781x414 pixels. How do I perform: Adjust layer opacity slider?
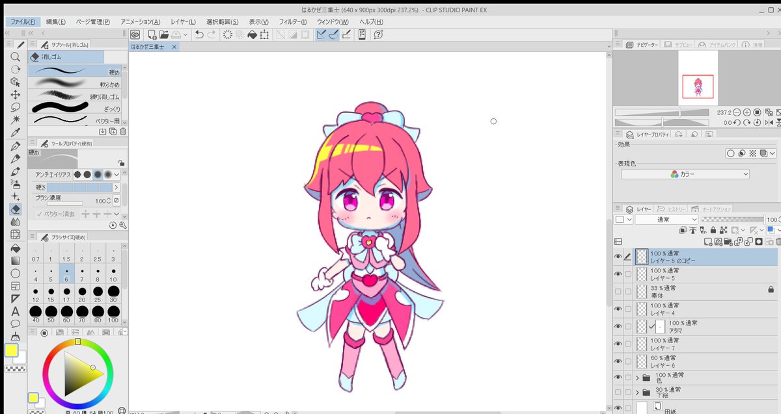(x=732, y=220)
